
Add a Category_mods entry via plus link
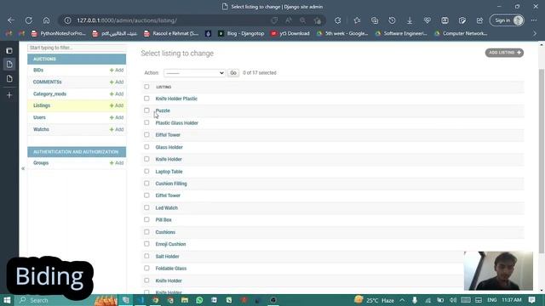(117, 94)
